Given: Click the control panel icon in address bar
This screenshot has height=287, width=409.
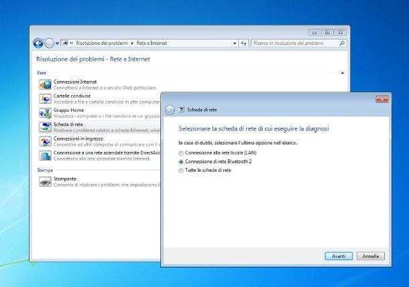Looking at the screenshot, I should coord(65,43).
